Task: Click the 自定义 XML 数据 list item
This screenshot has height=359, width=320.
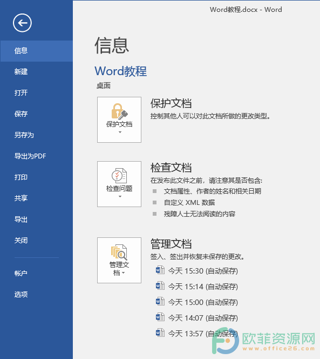Action: (189, 202)
